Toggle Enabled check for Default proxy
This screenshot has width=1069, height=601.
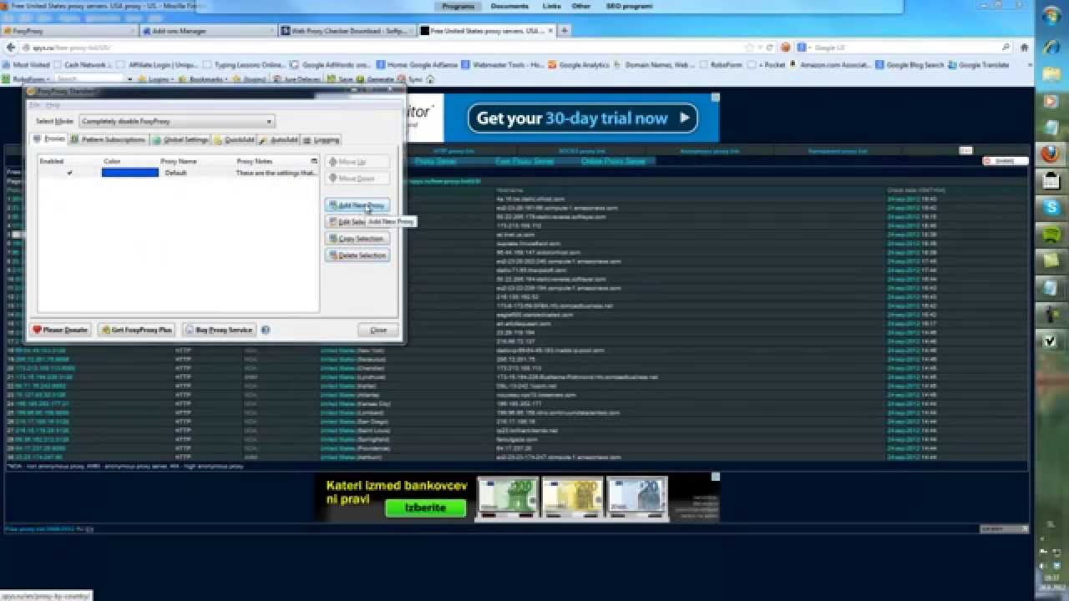(x=69, y=173)
